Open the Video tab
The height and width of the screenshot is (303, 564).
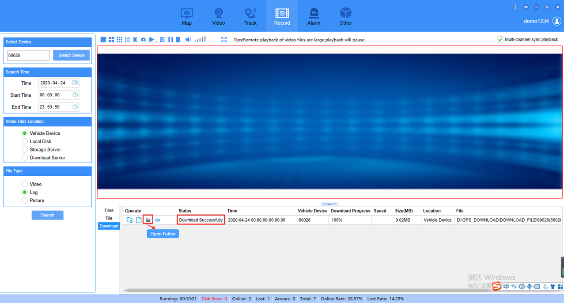[x=219, y=17]
